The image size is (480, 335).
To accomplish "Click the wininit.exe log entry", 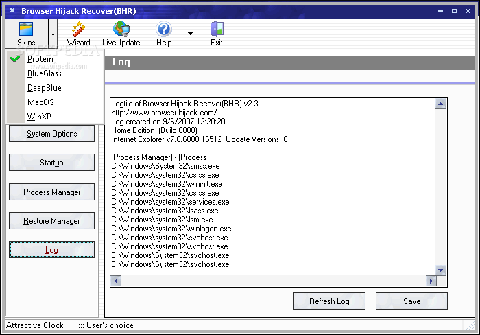I will [167, 184].
